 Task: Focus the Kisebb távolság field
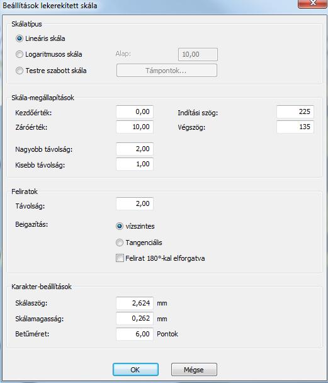(x=135, y=164)
